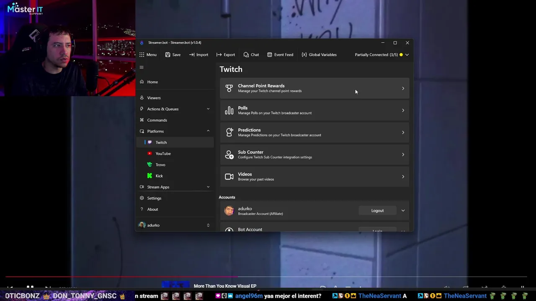Click the Polls row arrow
536x301 pixels.
(x=403, y=110)
